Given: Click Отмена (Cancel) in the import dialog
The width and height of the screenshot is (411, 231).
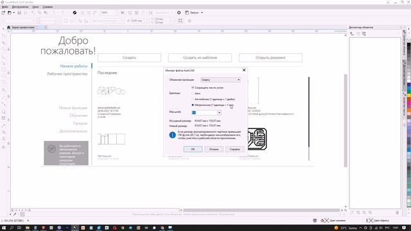Looking at the screenshot, I should click(x=214, y=149).
